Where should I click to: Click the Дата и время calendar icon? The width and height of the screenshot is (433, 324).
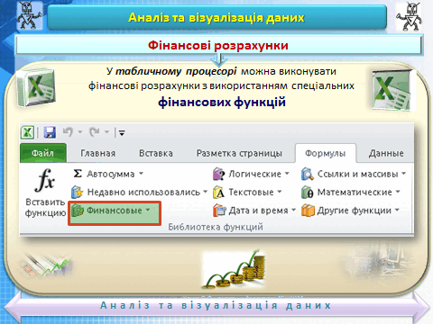[x=219, y=211]
